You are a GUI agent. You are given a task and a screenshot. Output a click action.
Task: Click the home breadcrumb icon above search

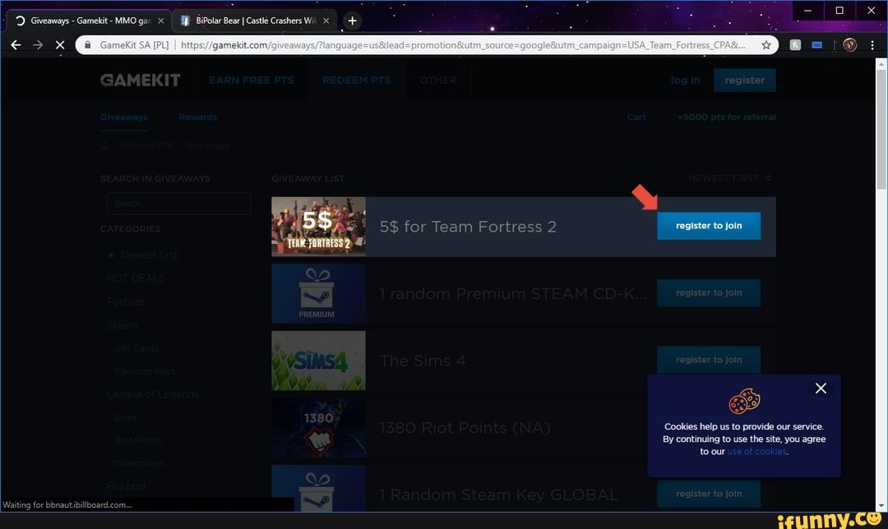[x=104, y=145]
